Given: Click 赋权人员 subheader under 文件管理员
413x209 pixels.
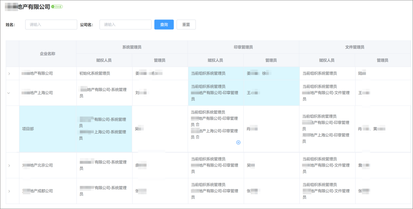Looking at the screenshot, I should (x=327, y=60).
